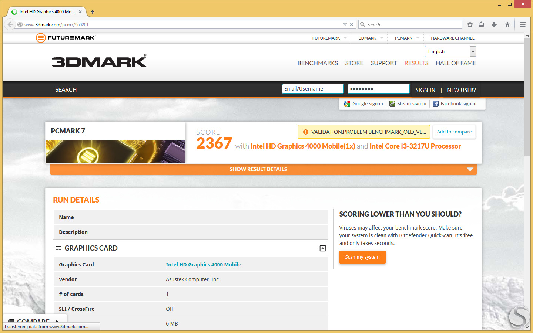Viewport: 533px width, 333px height.
Task: Open the bookmarks list icon
Action: 481,24
